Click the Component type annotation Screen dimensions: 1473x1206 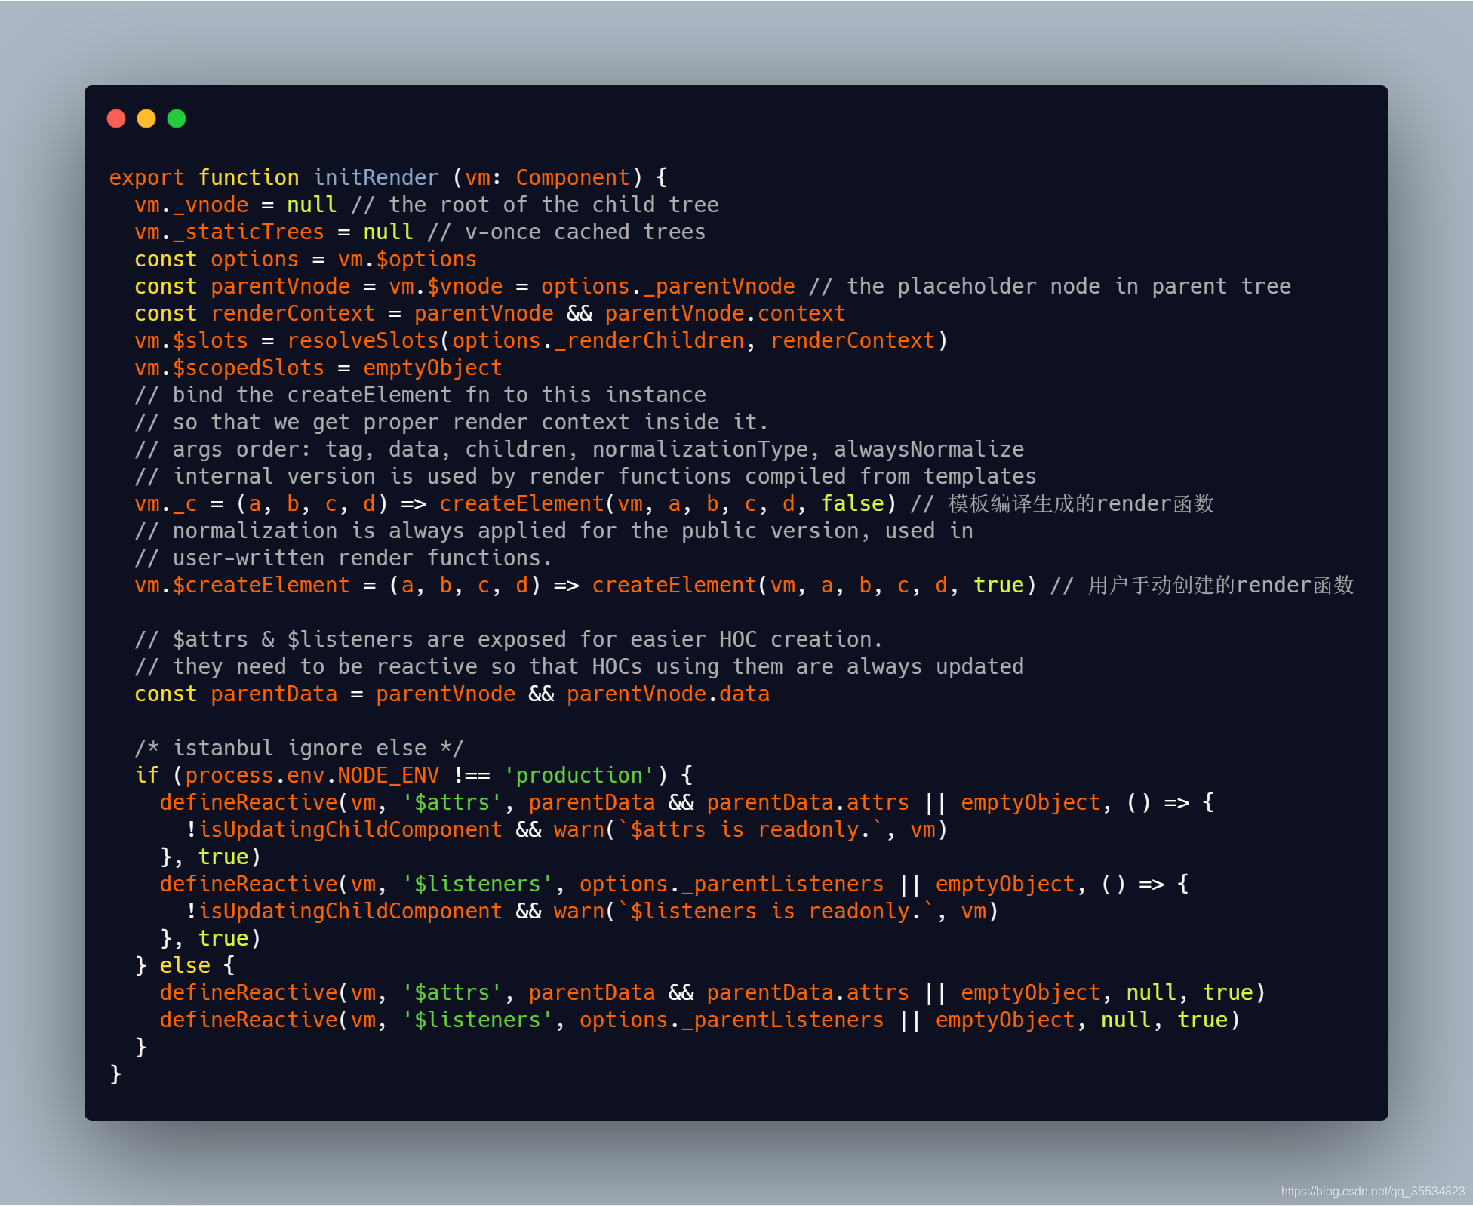(573, 177)
